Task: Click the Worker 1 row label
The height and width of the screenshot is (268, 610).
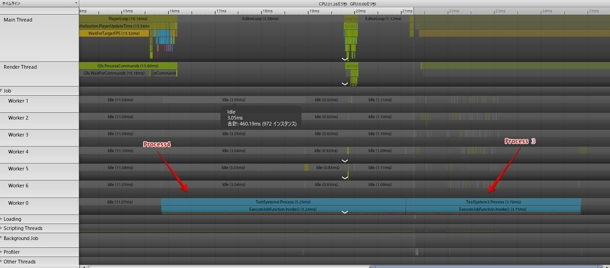Action: (x=18, y=101)
